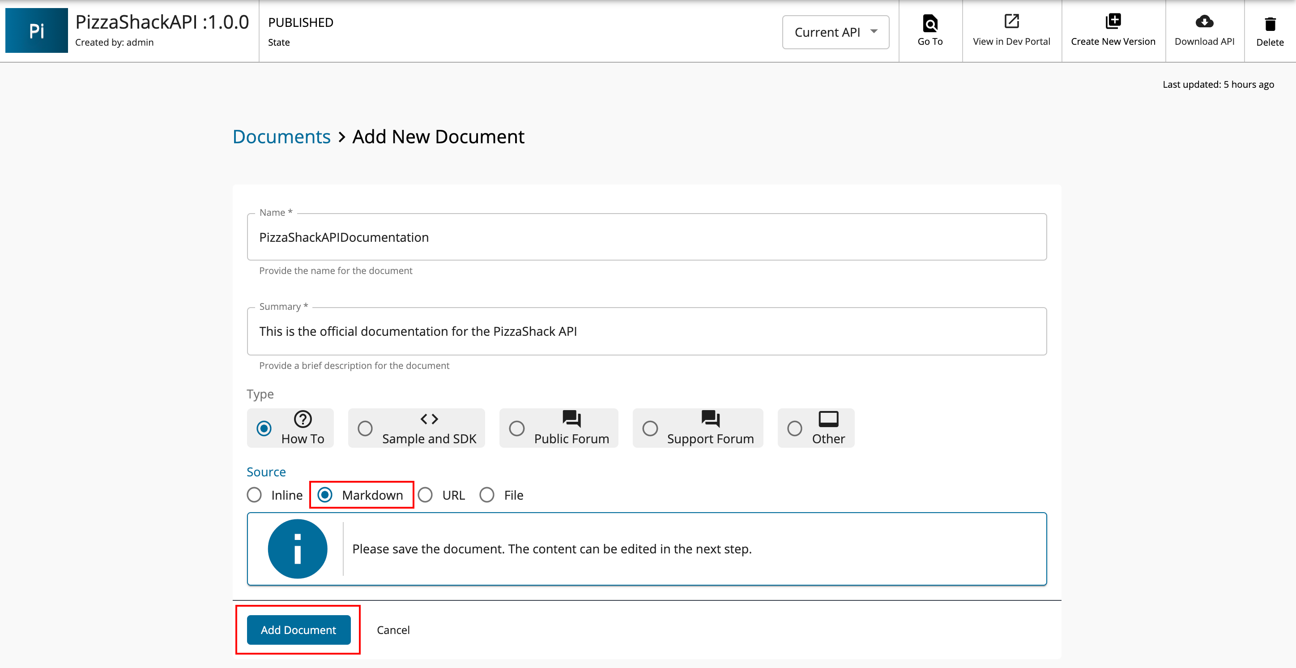
Task: Click the Cancel button
Action: tap(393, 630)
